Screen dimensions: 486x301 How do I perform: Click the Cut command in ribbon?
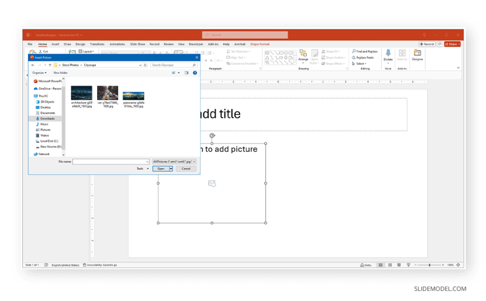[44, 51]
